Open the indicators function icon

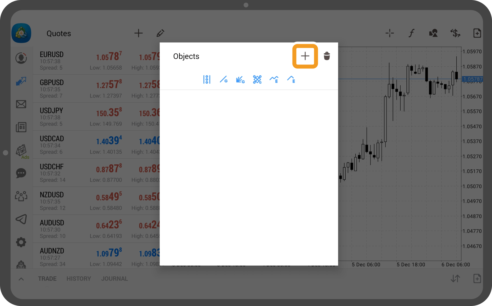coord(411,33)
